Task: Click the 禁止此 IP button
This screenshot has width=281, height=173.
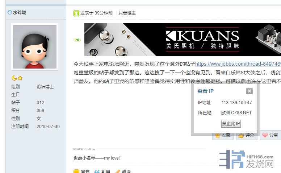Action: pos(231,124)
